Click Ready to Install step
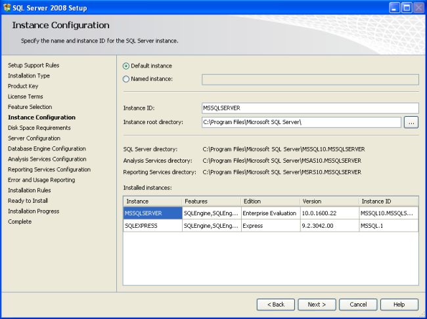The width and height of the screenshot is (427, 319). point(28,201)
